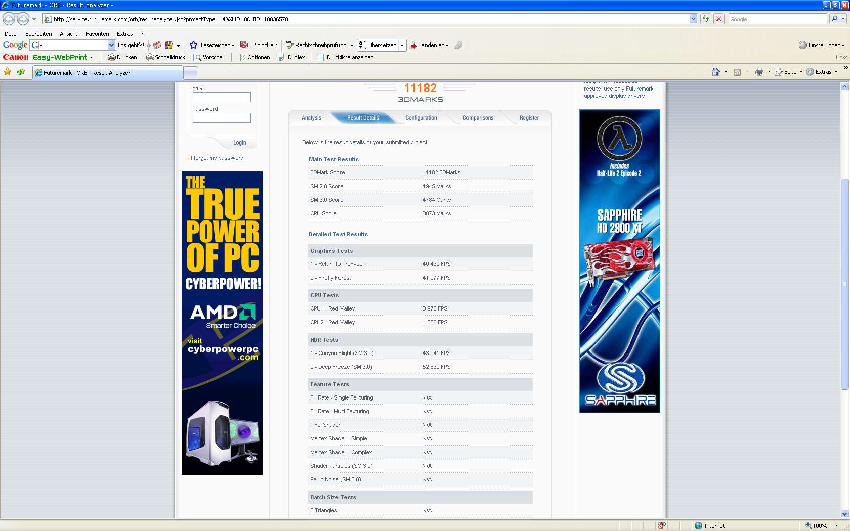Switch to the Configuration tab
The height and width of the screenshot is (531, 850).
(421, 118)
